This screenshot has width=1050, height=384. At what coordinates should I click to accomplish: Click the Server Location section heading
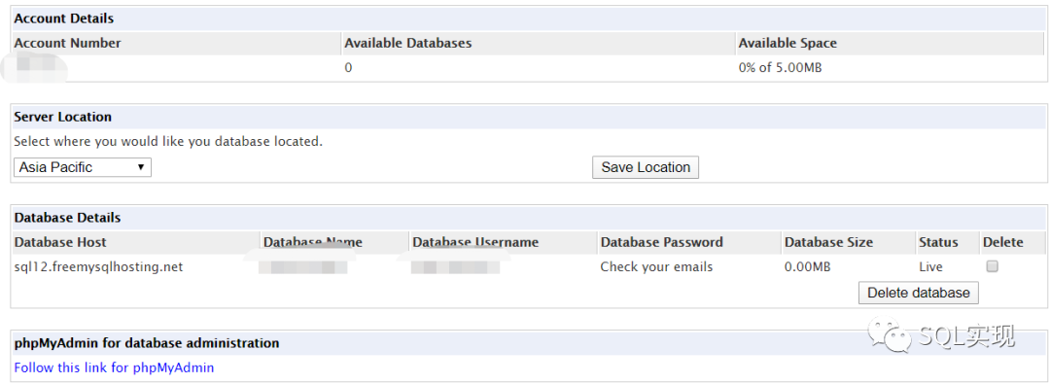click(x=63, y=117)
